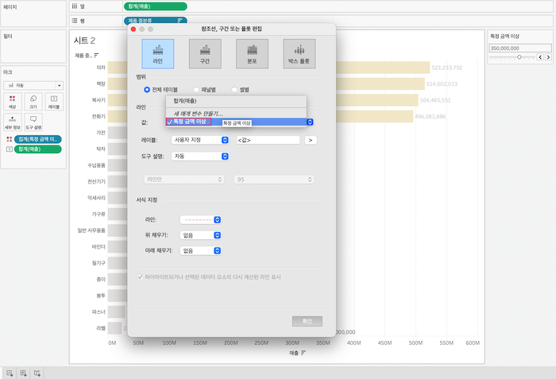The height and width of the screenshot is (379, 556).
Task: Open the 값 dropdown arrow
Action: 310,122
